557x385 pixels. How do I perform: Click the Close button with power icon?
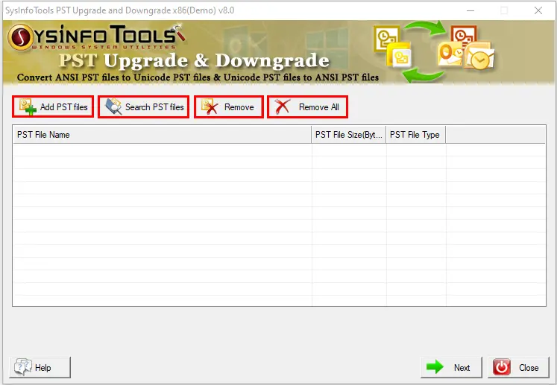(519, 367)
